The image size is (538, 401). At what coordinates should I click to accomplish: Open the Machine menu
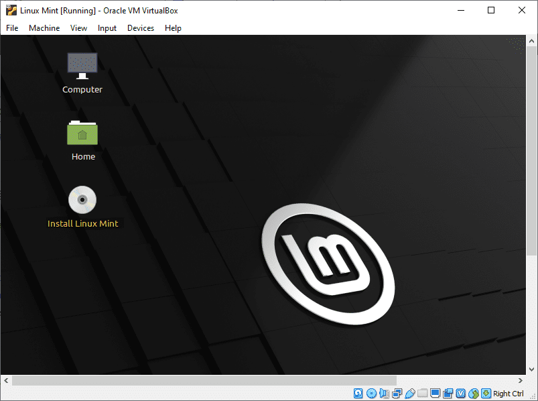[x=44, y=28]
